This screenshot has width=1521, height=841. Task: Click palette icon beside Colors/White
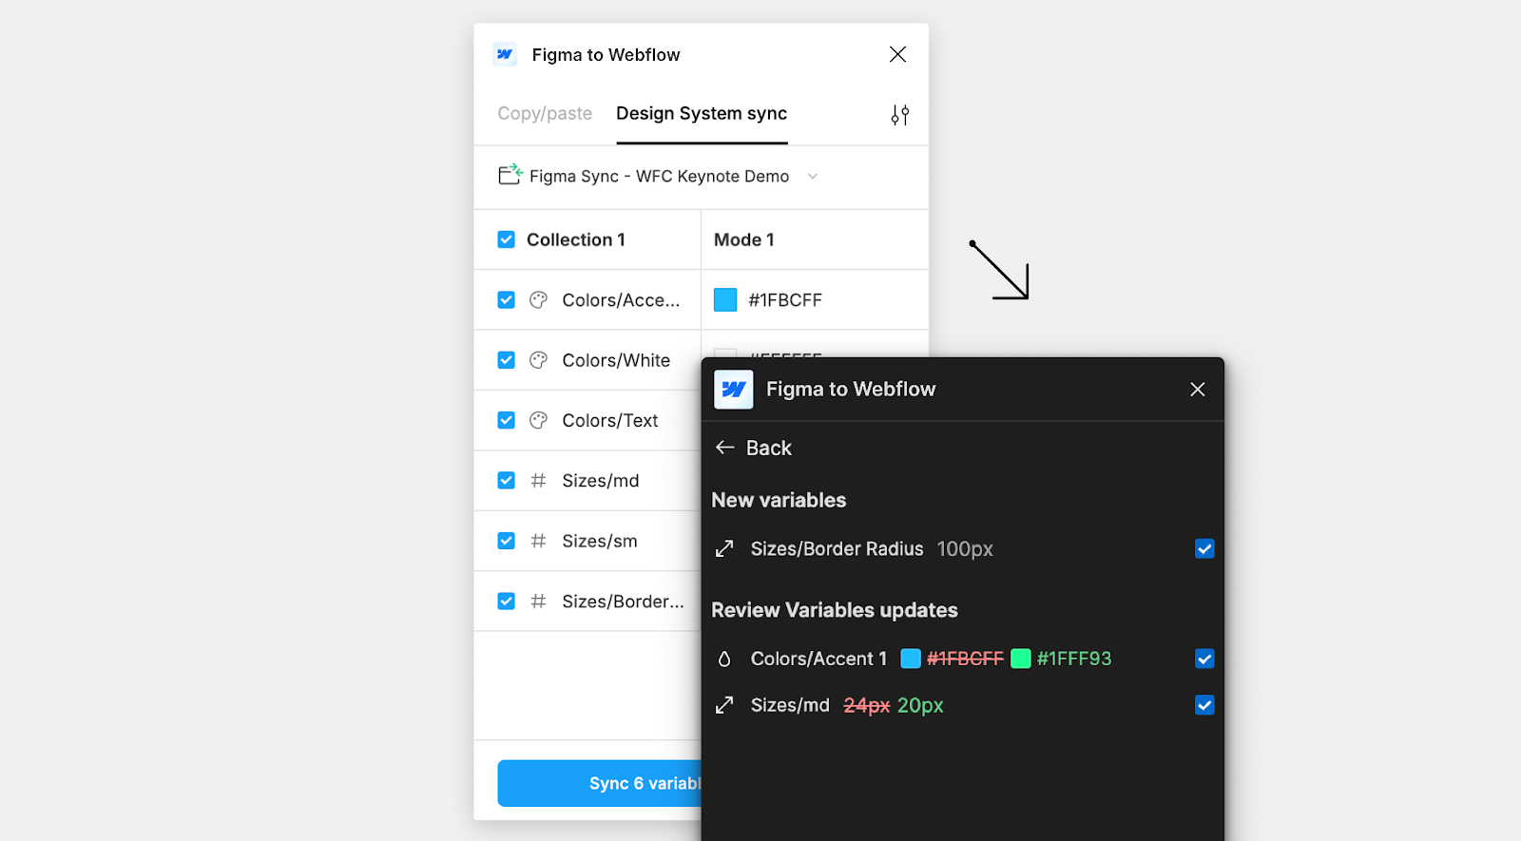click(538, 360)
